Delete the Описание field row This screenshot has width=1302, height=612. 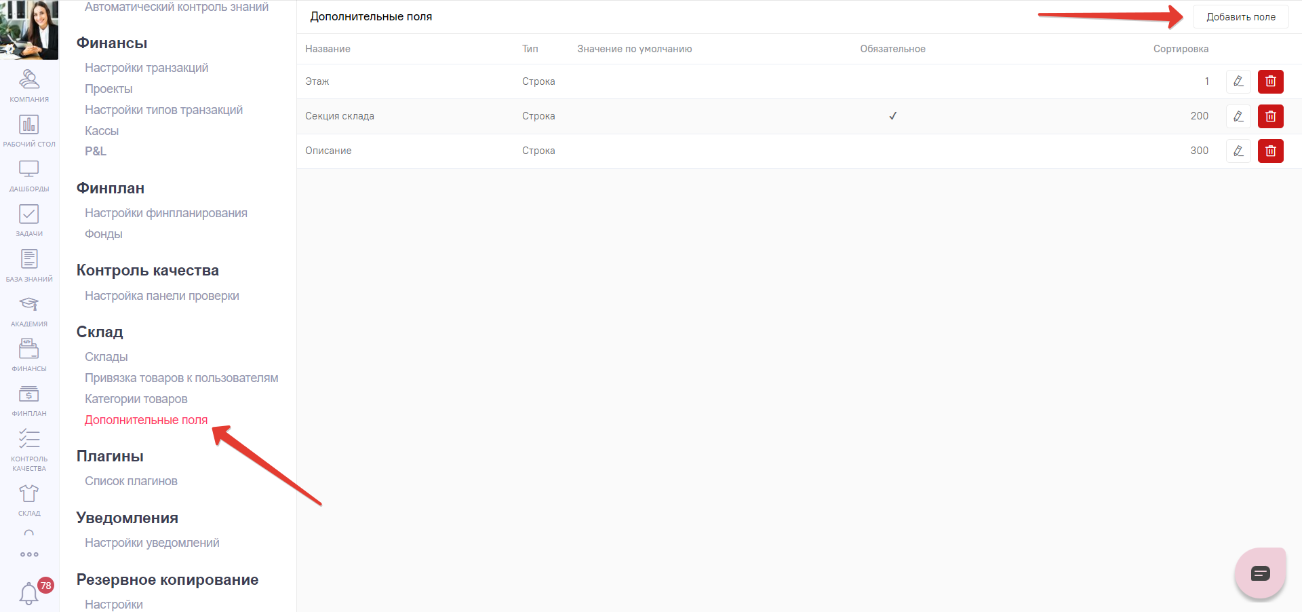[1270, 151]
